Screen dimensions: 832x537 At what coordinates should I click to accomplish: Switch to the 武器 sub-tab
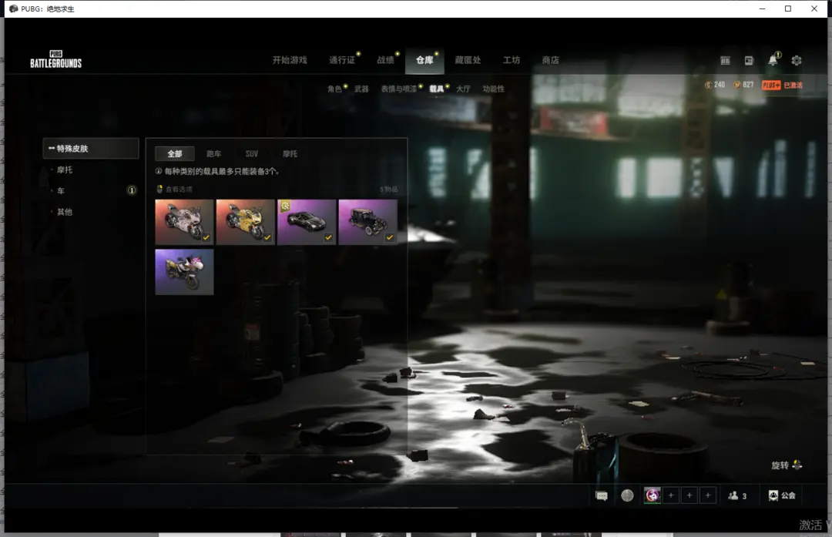(361, 89)
